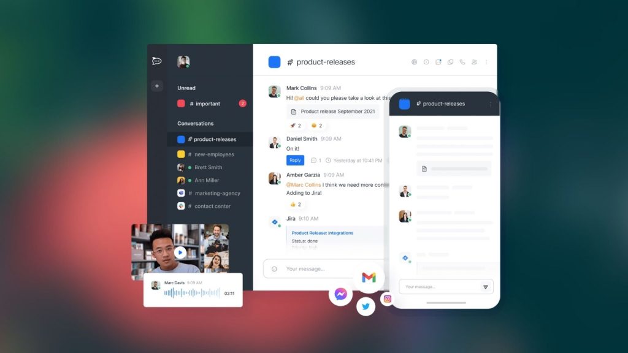The width and height of the screenshot is (628, 353).
Task: Open the document icon of the Product release attachment
Action: pyautogui.click(x=294, y=112)
